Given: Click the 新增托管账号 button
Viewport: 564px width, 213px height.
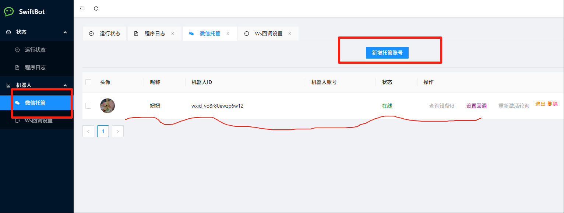Looking at the screenshot, I should pos(387,53).
